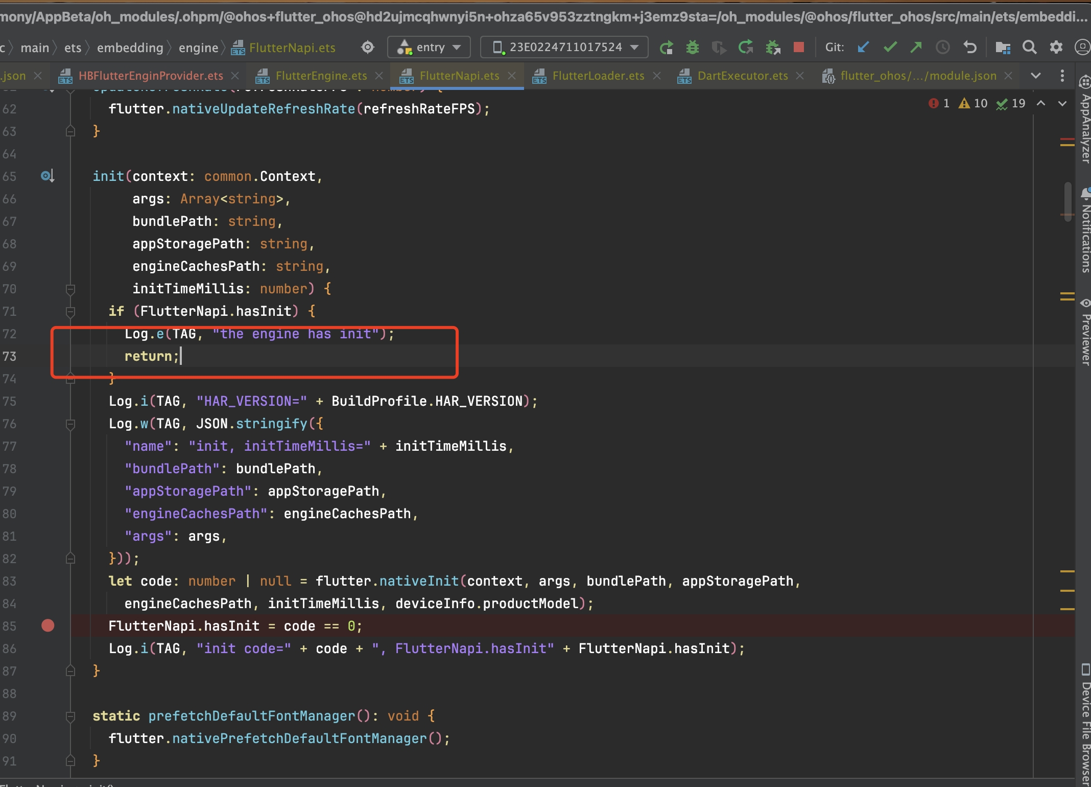The height and width of the screenshot is (787, 1091).
Task: Click the editor vertical scrollbar thumb
Action: (x=1068, y=201)
